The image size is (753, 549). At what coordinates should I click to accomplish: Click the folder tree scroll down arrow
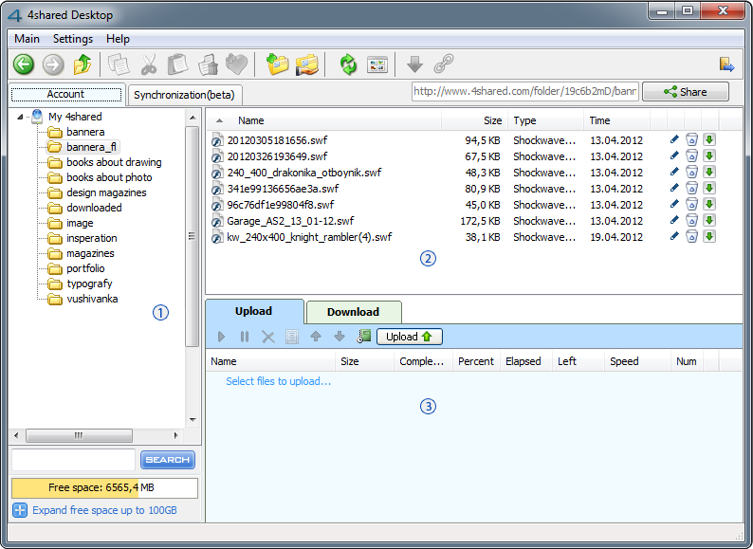(193, 420)
